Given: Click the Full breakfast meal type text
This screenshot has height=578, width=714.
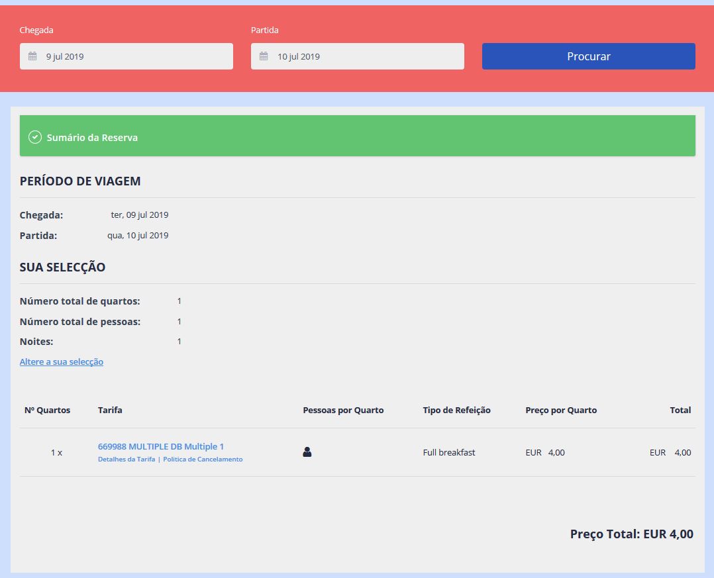Looking at the screenshot, I should click(x=447, y=452).
